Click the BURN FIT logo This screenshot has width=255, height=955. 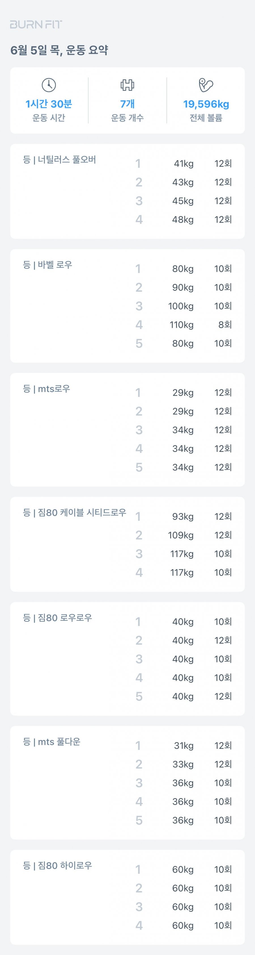[36, 24]
